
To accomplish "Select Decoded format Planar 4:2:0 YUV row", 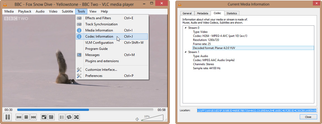I will point(253,48).
